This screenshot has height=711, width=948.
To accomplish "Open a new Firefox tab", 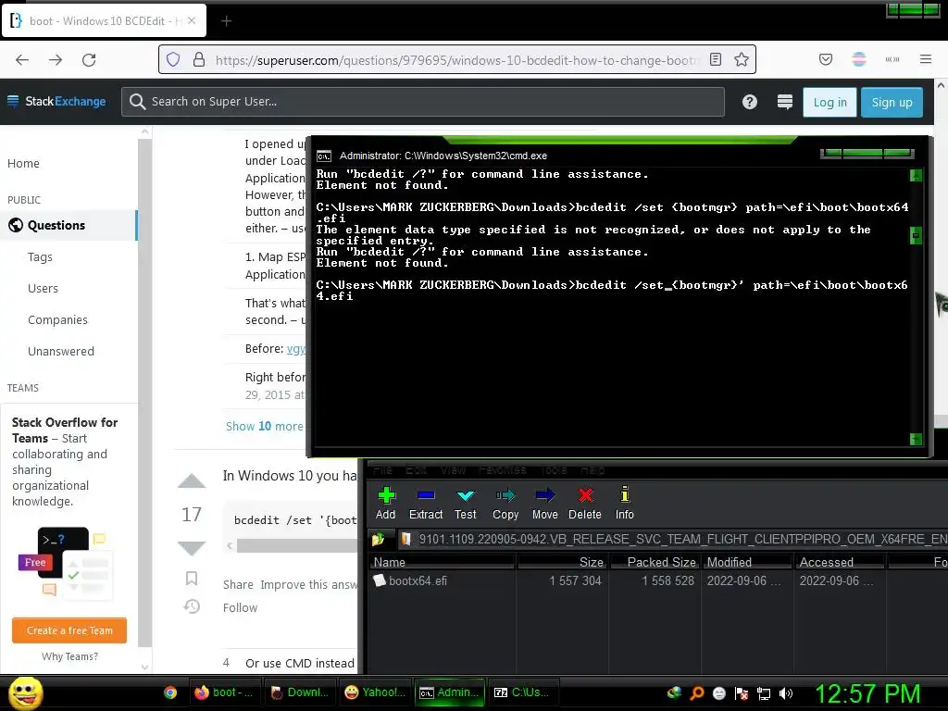I will 226,21.
